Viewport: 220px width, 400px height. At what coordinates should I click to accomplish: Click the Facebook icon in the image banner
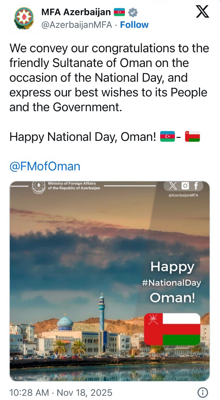click(x=196, y=186)
